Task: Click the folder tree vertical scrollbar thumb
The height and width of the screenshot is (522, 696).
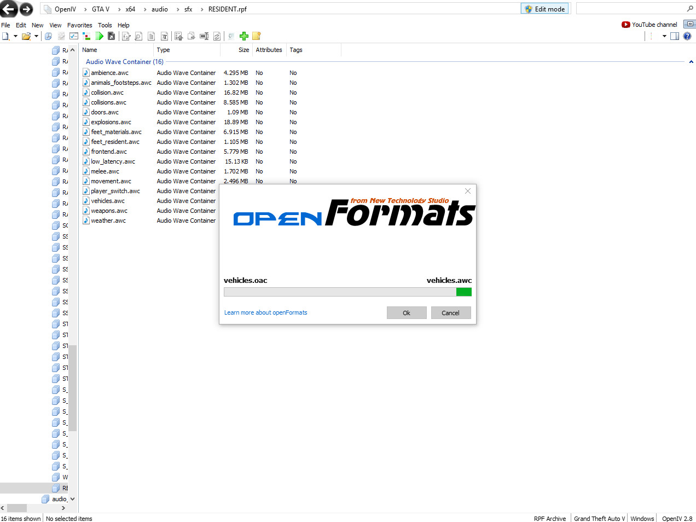Action: [73, 388]
